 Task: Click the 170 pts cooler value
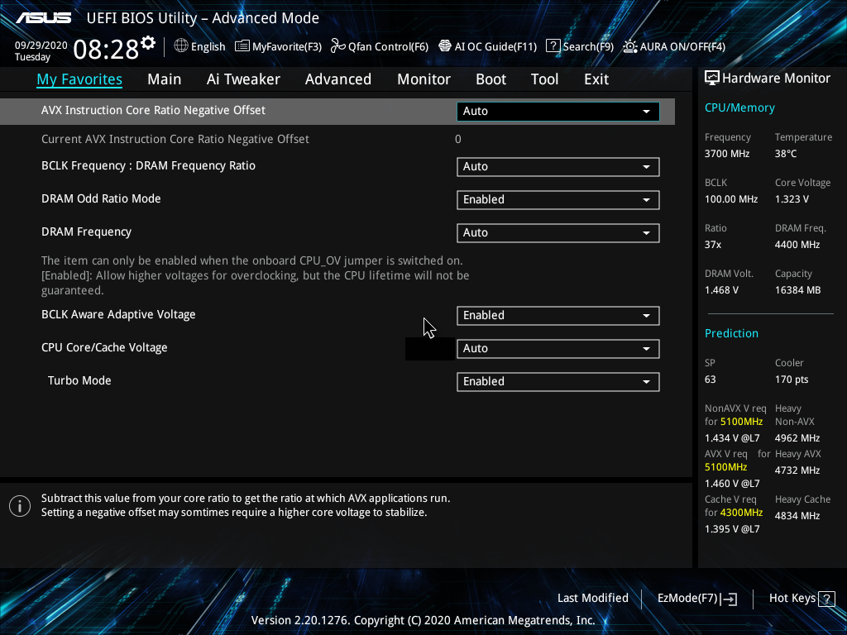792,380
